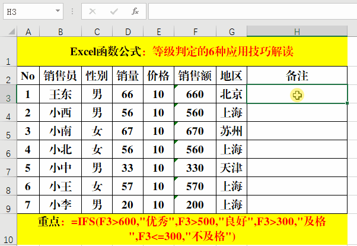Click the empty formula bar input area
357x246 pixels.
pos(249,11)
